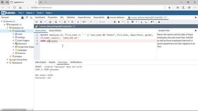Click the Delete trash icon
198x111 pixels.
point(78,22)
